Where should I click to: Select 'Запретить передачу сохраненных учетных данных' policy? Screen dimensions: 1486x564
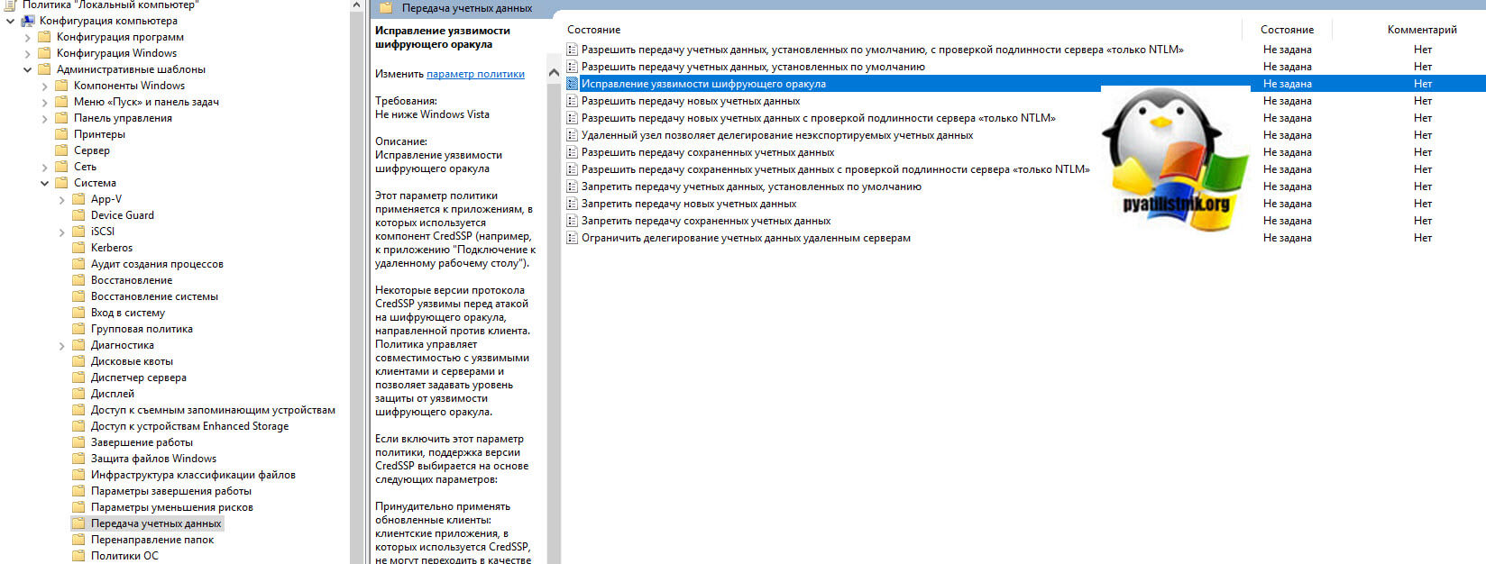705,221
